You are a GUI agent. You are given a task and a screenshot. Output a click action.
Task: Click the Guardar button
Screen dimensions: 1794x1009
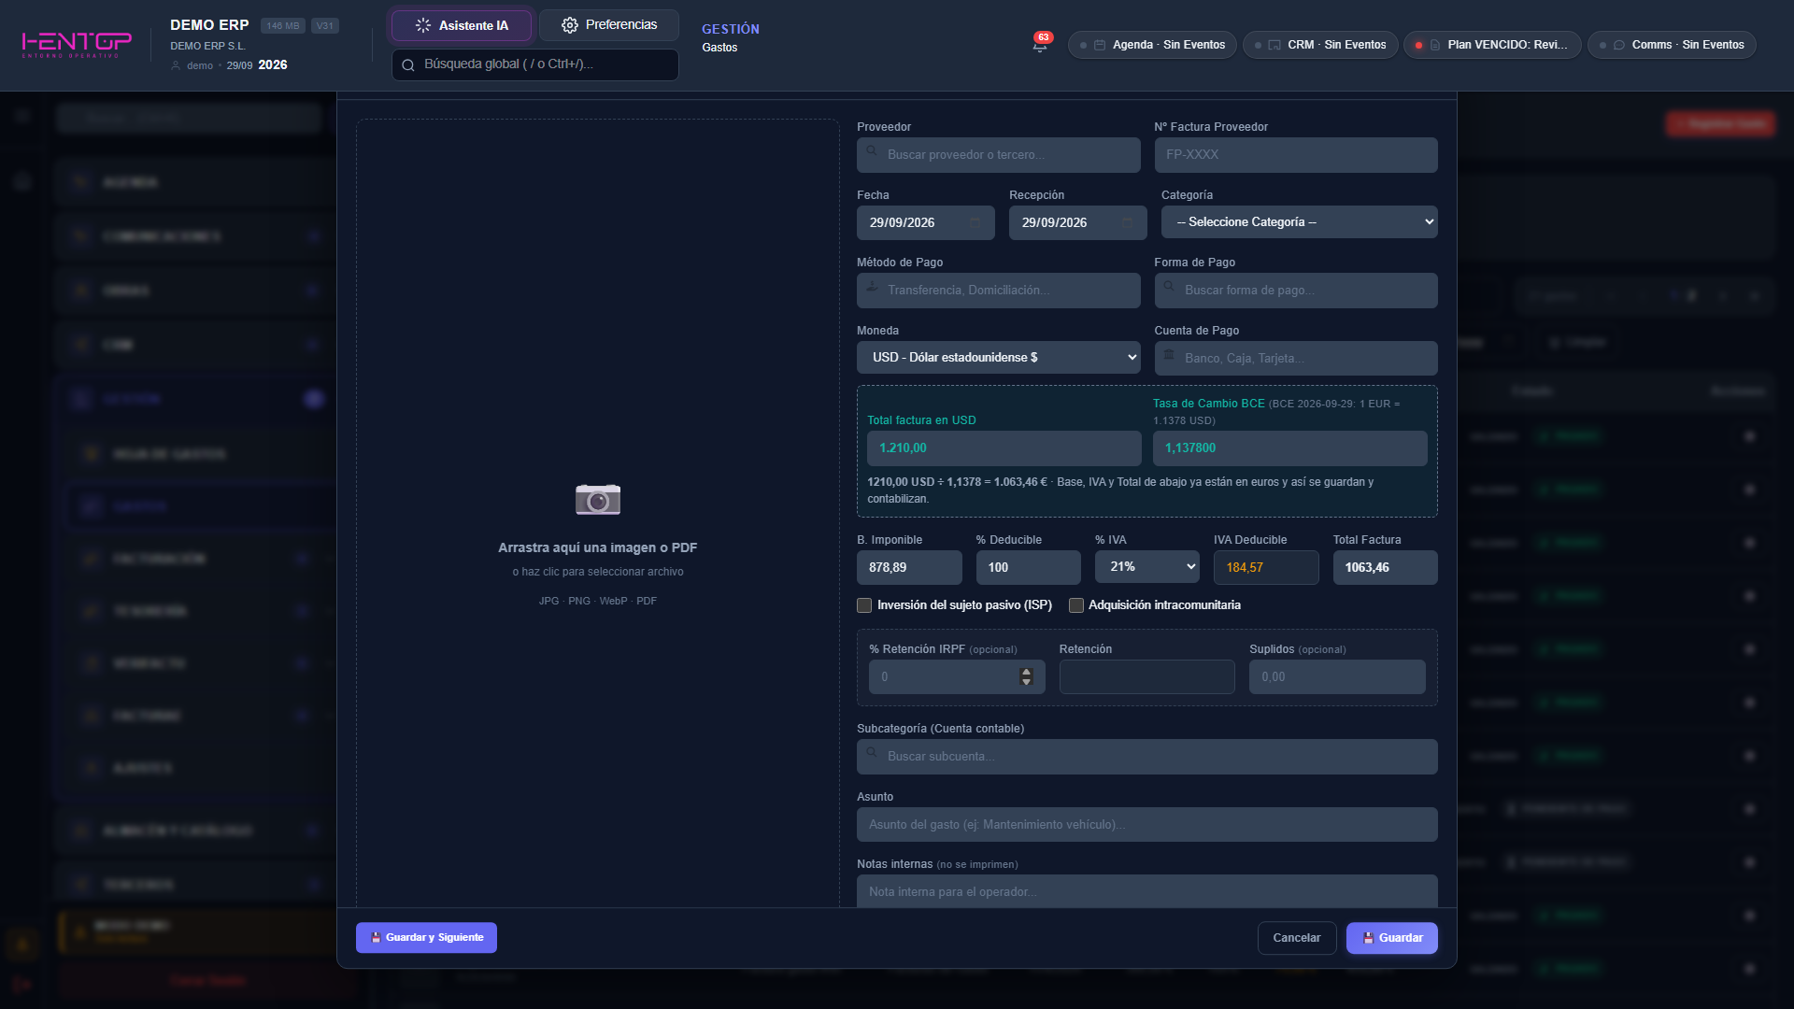[1392, 938]
